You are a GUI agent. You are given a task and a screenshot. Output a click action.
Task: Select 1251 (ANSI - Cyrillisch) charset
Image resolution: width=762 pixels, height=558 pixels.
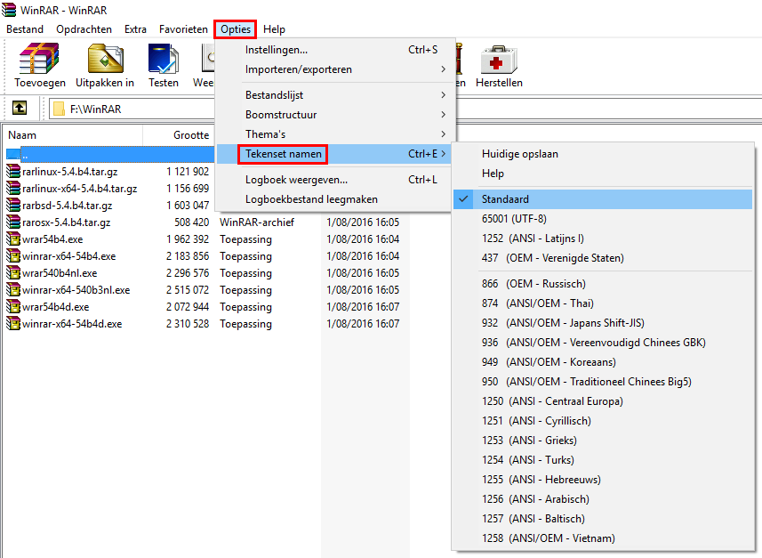point(603,421)
